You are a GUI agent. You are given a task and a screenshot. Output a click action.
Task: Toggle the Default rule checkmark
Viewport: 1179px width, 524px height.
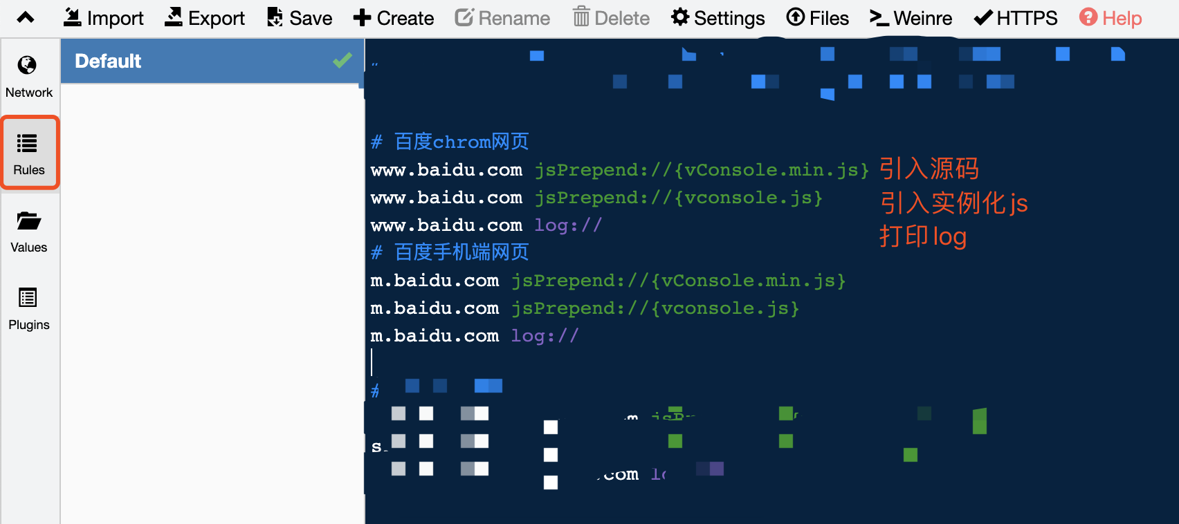pyautogui.click(x=341, y=61)
